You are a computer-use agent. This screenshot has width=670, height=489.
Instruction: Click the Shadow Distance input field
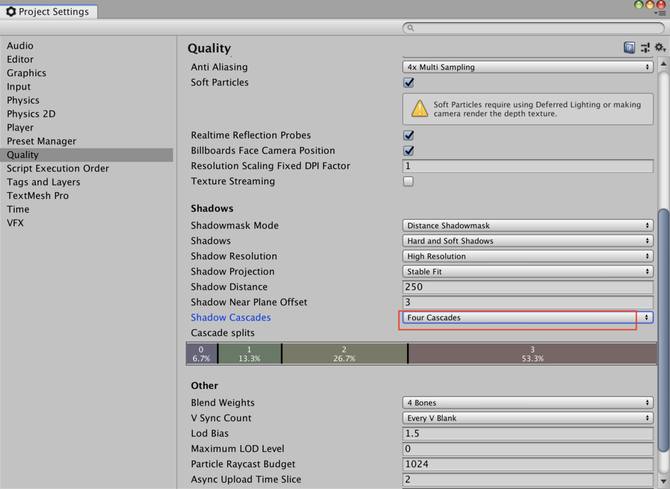[528, 286]
